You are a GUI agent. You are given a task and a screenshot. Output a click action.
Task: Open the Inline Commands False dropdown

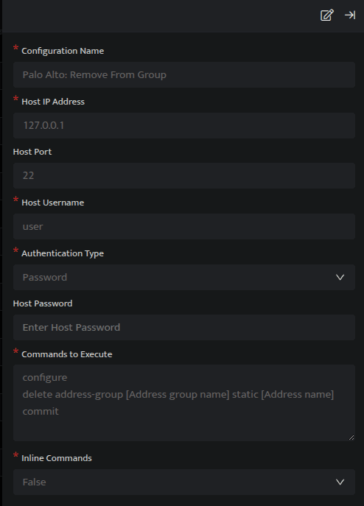(184, 482)
